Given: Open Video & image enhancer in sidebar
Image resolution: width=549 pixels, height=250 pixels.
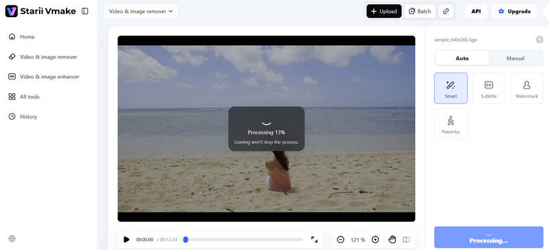Looking at the screenshot, I should pyautogui.click(x=44, y=77).
